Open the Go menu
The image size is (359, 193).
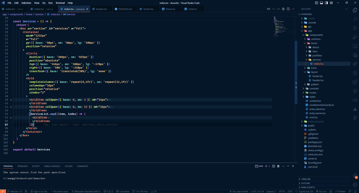(44, 3)
